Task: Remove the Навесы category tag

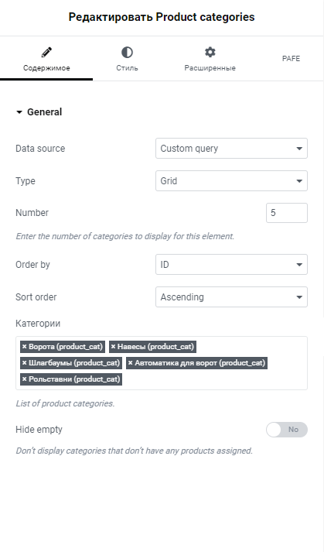Action: [113, 347]
